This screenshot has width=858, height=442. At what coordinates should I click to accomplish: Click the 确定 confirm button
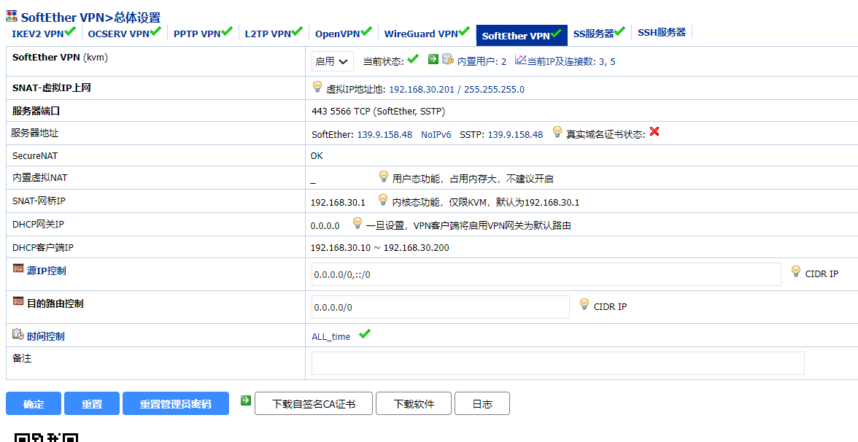click(34, 404)
